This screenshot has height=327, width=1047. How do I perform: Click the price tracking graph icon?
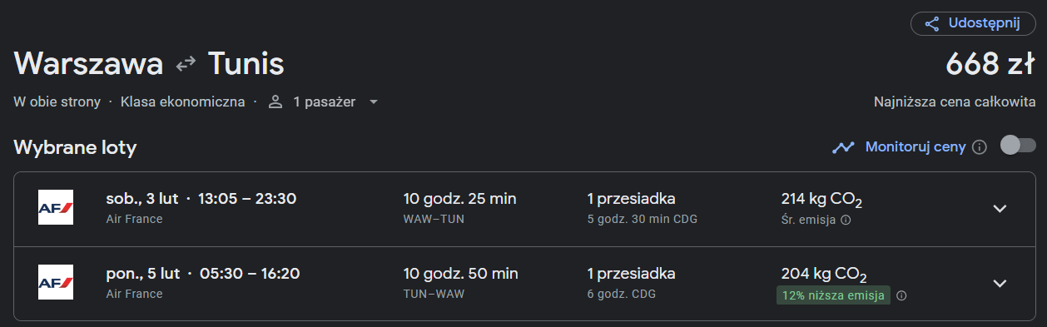click(x=844, y=147)
